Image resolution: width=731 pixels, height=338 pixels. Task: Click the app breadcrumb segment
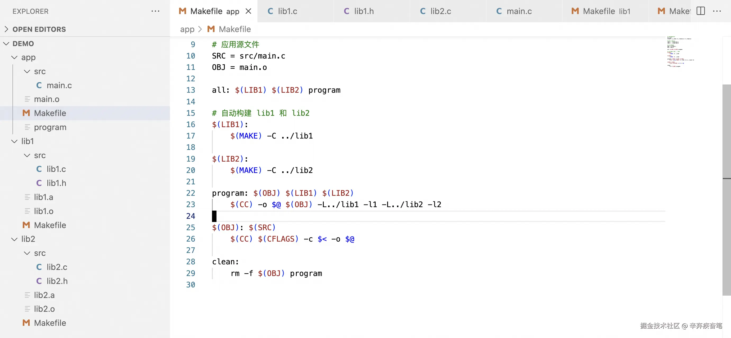(187, 29)
